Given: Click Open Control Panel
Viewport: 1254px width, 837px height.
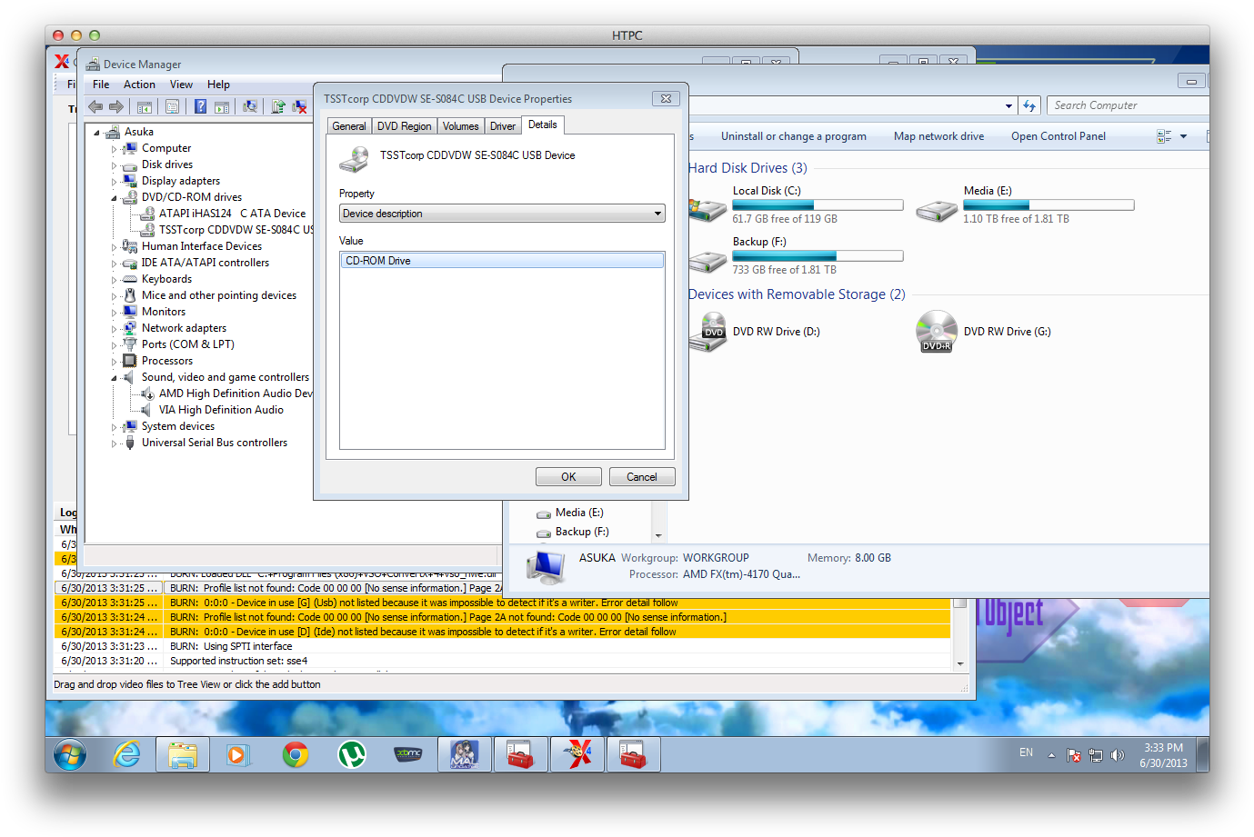Looking at the screenshot, I should [1058, 136].
